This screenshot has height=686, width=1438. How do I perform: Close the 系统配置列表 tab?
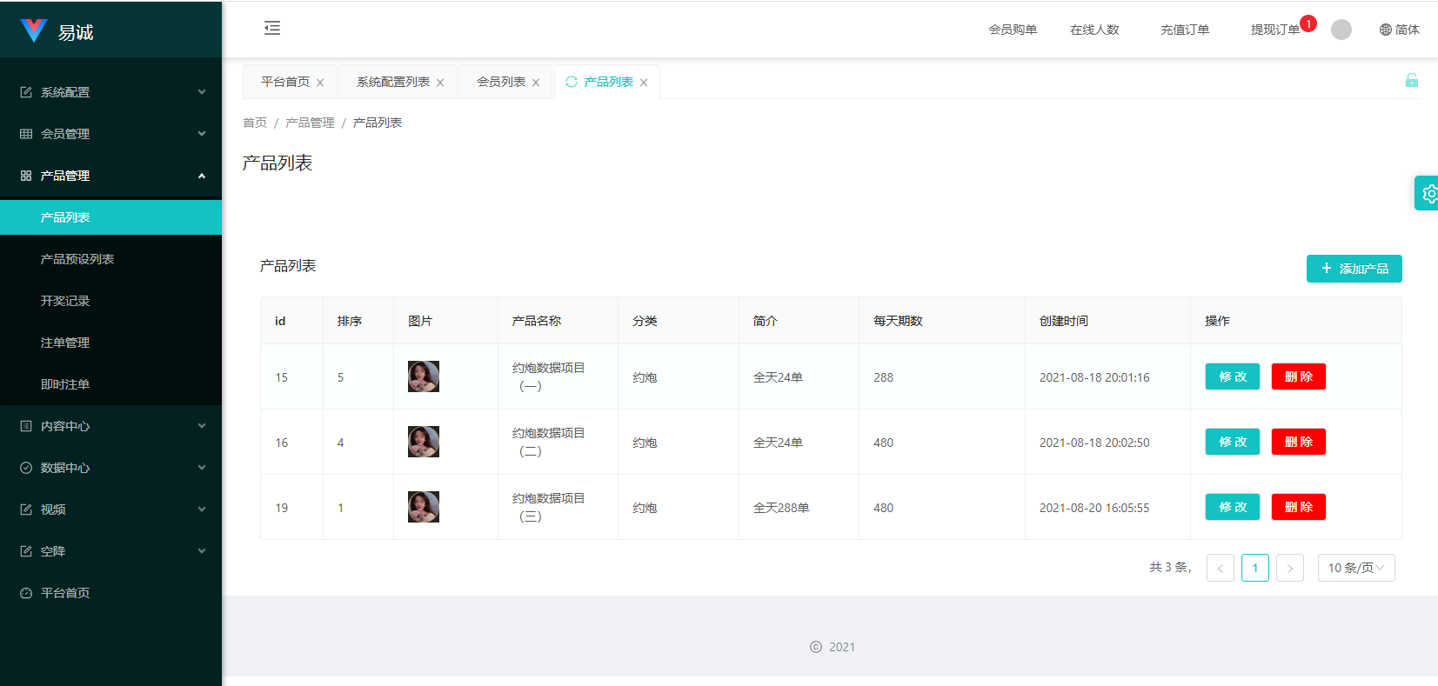pyautogui.click(x=440, y=83)
